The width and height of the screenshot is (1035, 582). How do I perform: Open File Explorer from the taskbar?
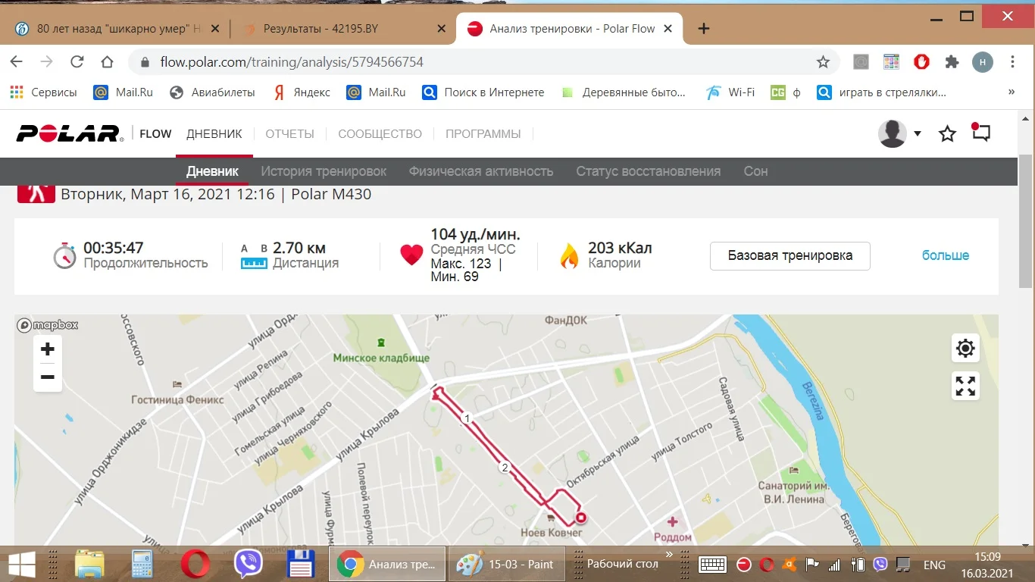pos(89,564)
